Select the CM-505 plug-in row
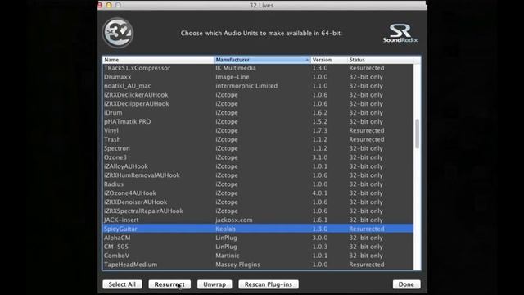 (x=258, y=247)
